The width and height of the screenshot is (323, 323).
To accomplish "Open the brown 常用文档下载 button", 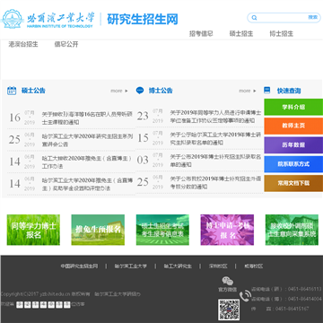I will click(293, 183).
